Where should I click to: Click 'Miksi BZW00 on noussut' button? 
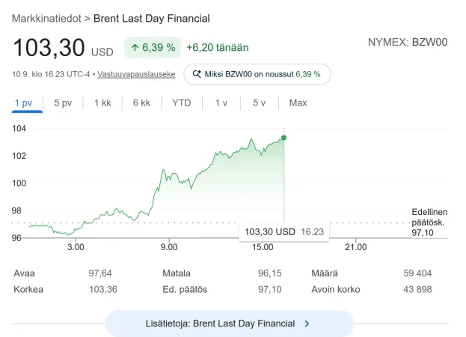[257, 74]
